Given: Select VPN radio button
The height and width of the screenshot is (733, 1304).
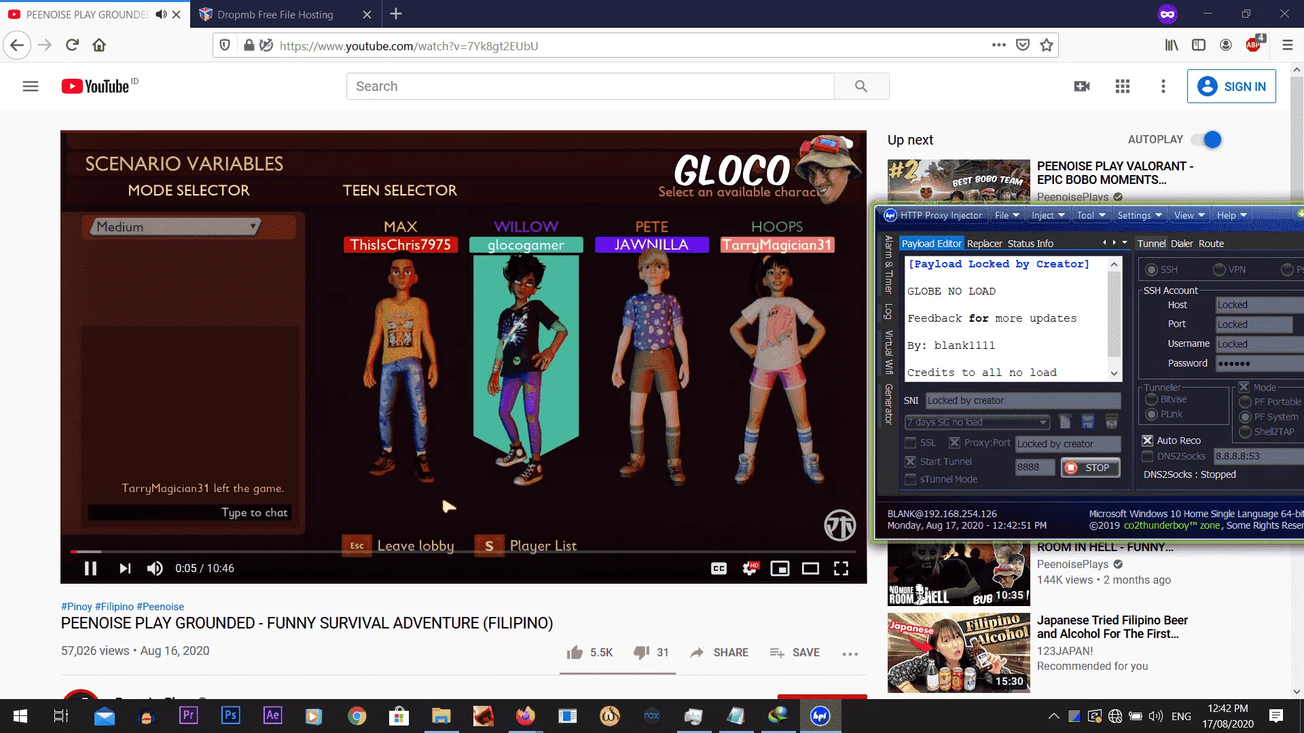Looking at the screenshot, I should coord(1219,269).
